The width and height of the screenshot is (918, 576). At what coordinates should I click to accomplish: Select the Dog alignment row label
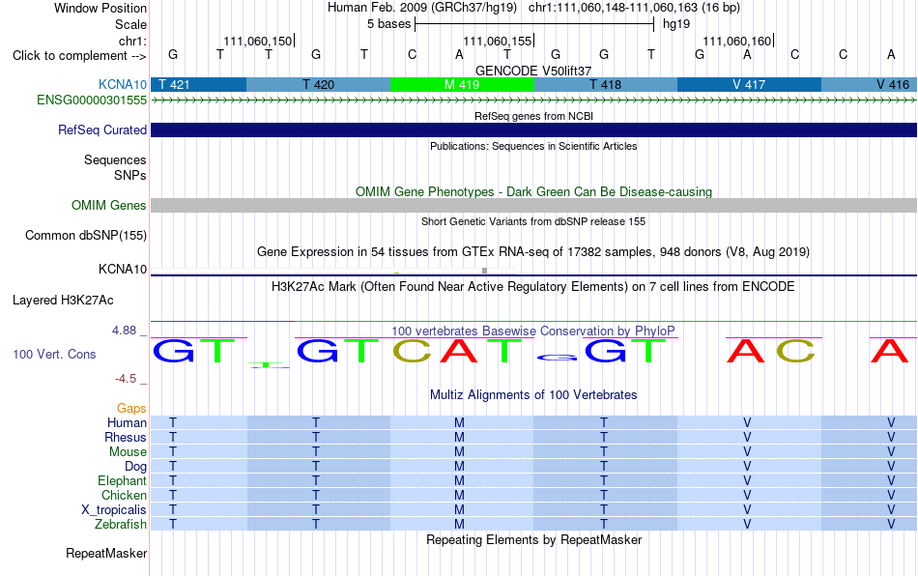coord(135,467)
